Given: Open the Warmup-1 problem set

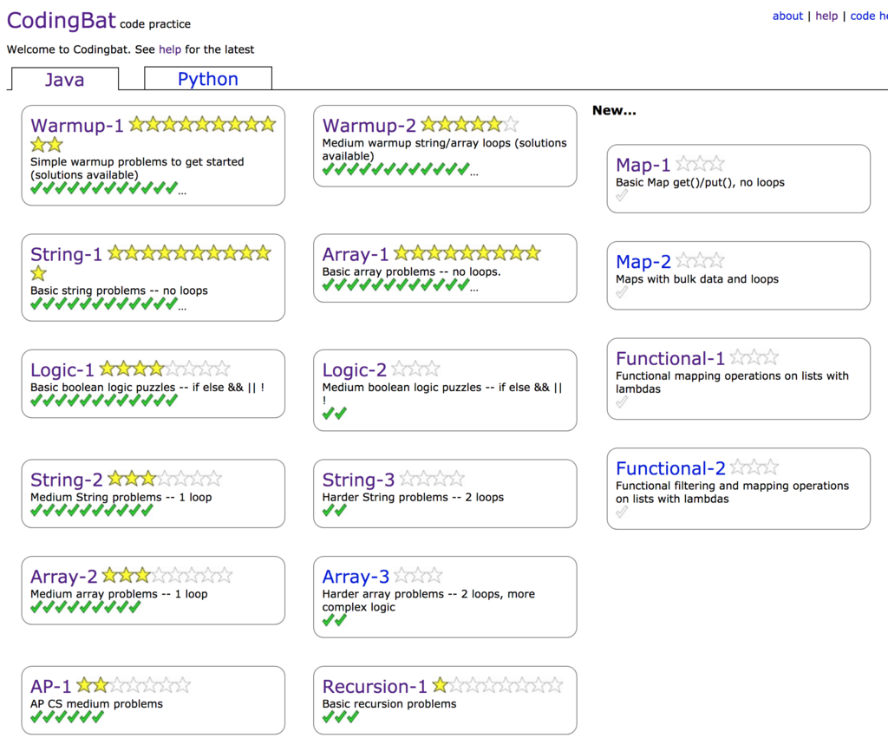Looking at the screenshot, I should [x=77, y=125].
